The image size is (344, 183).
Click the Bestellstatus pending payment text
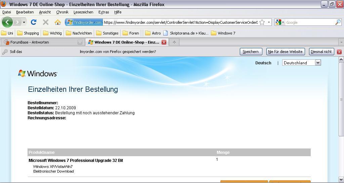pos(81,113)
